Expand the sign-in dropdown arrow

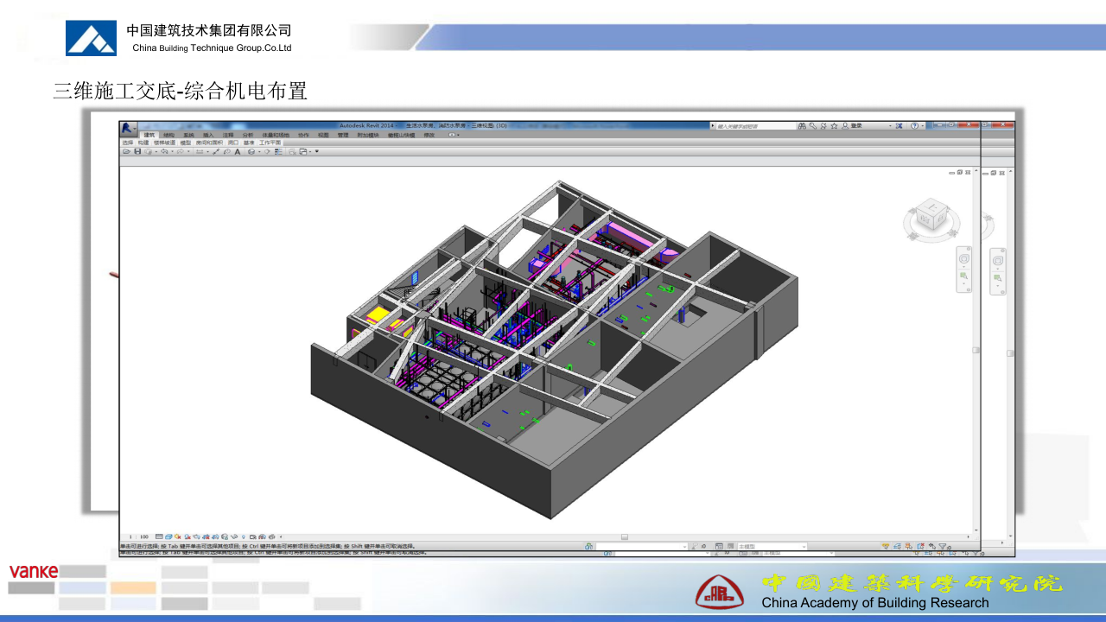pyautogui.click(x=890, y=126)
